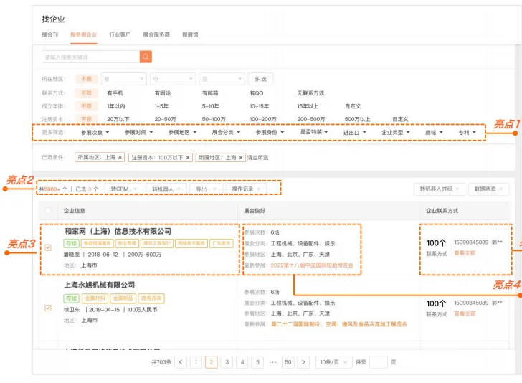The height and width of the screenshot is (383, 522).
Task: Go to next page arrow
Action: 303,362
